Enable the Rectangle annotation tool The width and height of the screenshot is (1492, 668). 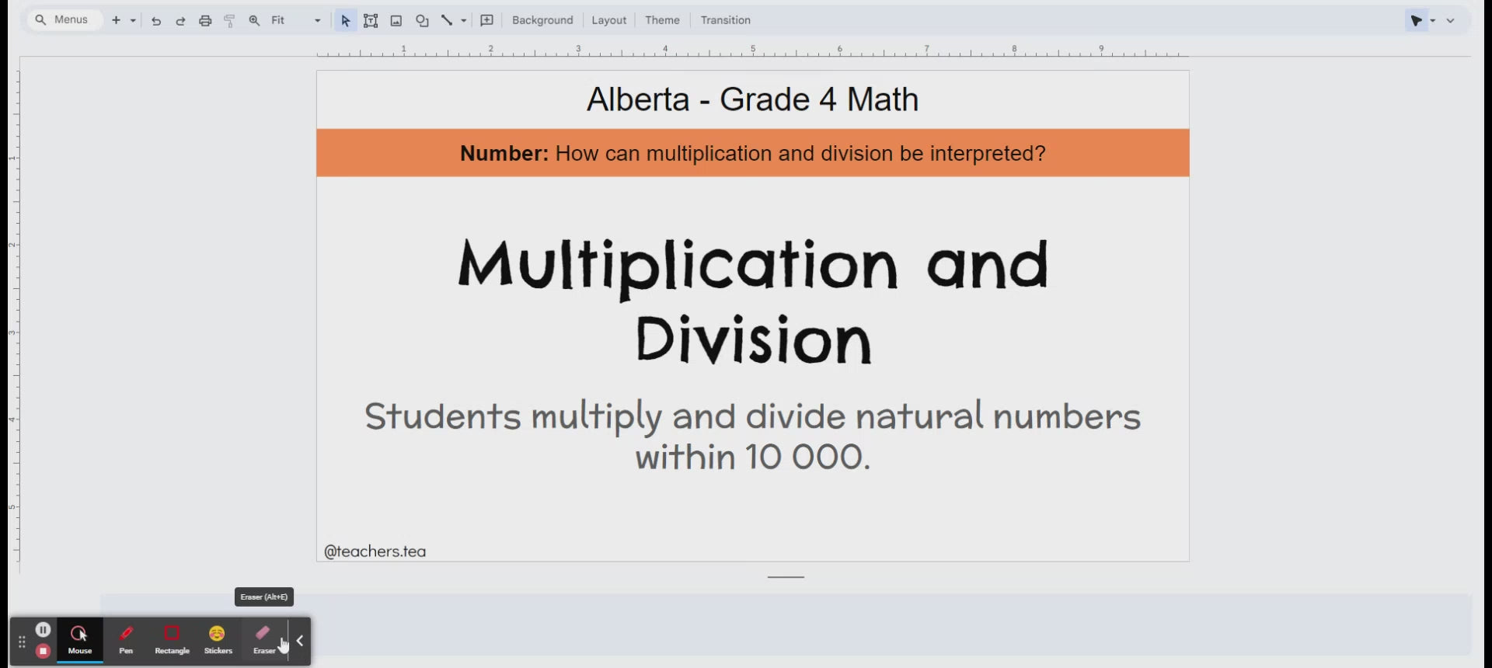(x=172, y=640)
